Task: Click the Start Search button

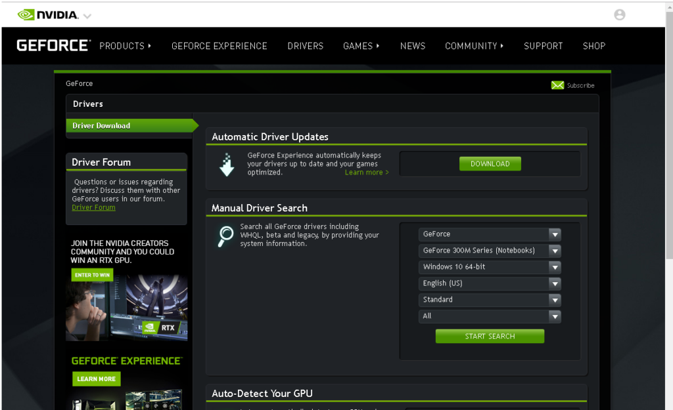Action: [x=490, y=337]
